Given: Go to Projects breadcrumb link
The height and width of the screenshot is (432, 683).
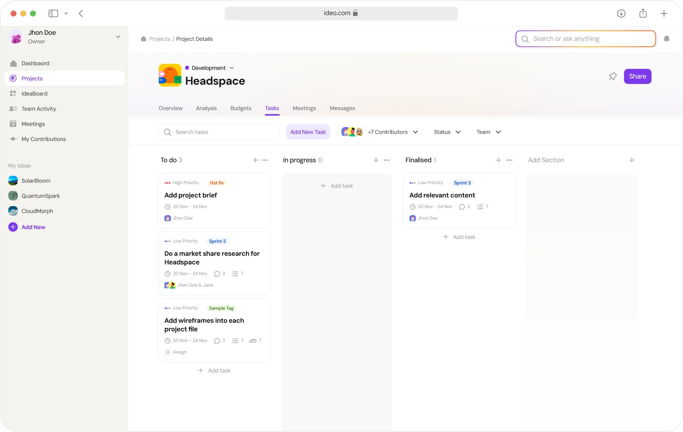Looking at the screenshot, I should pyautogui.click(x=160, y=39).
